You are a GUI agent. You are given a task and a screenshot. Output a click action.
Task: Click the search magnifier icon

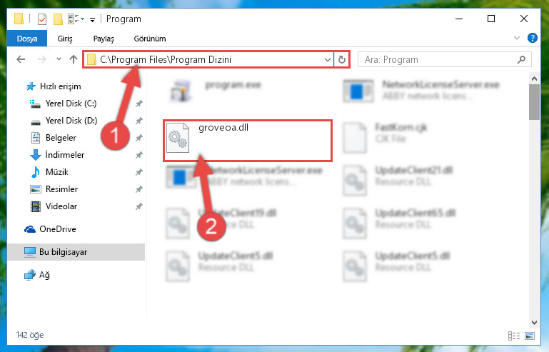point(521,59)
